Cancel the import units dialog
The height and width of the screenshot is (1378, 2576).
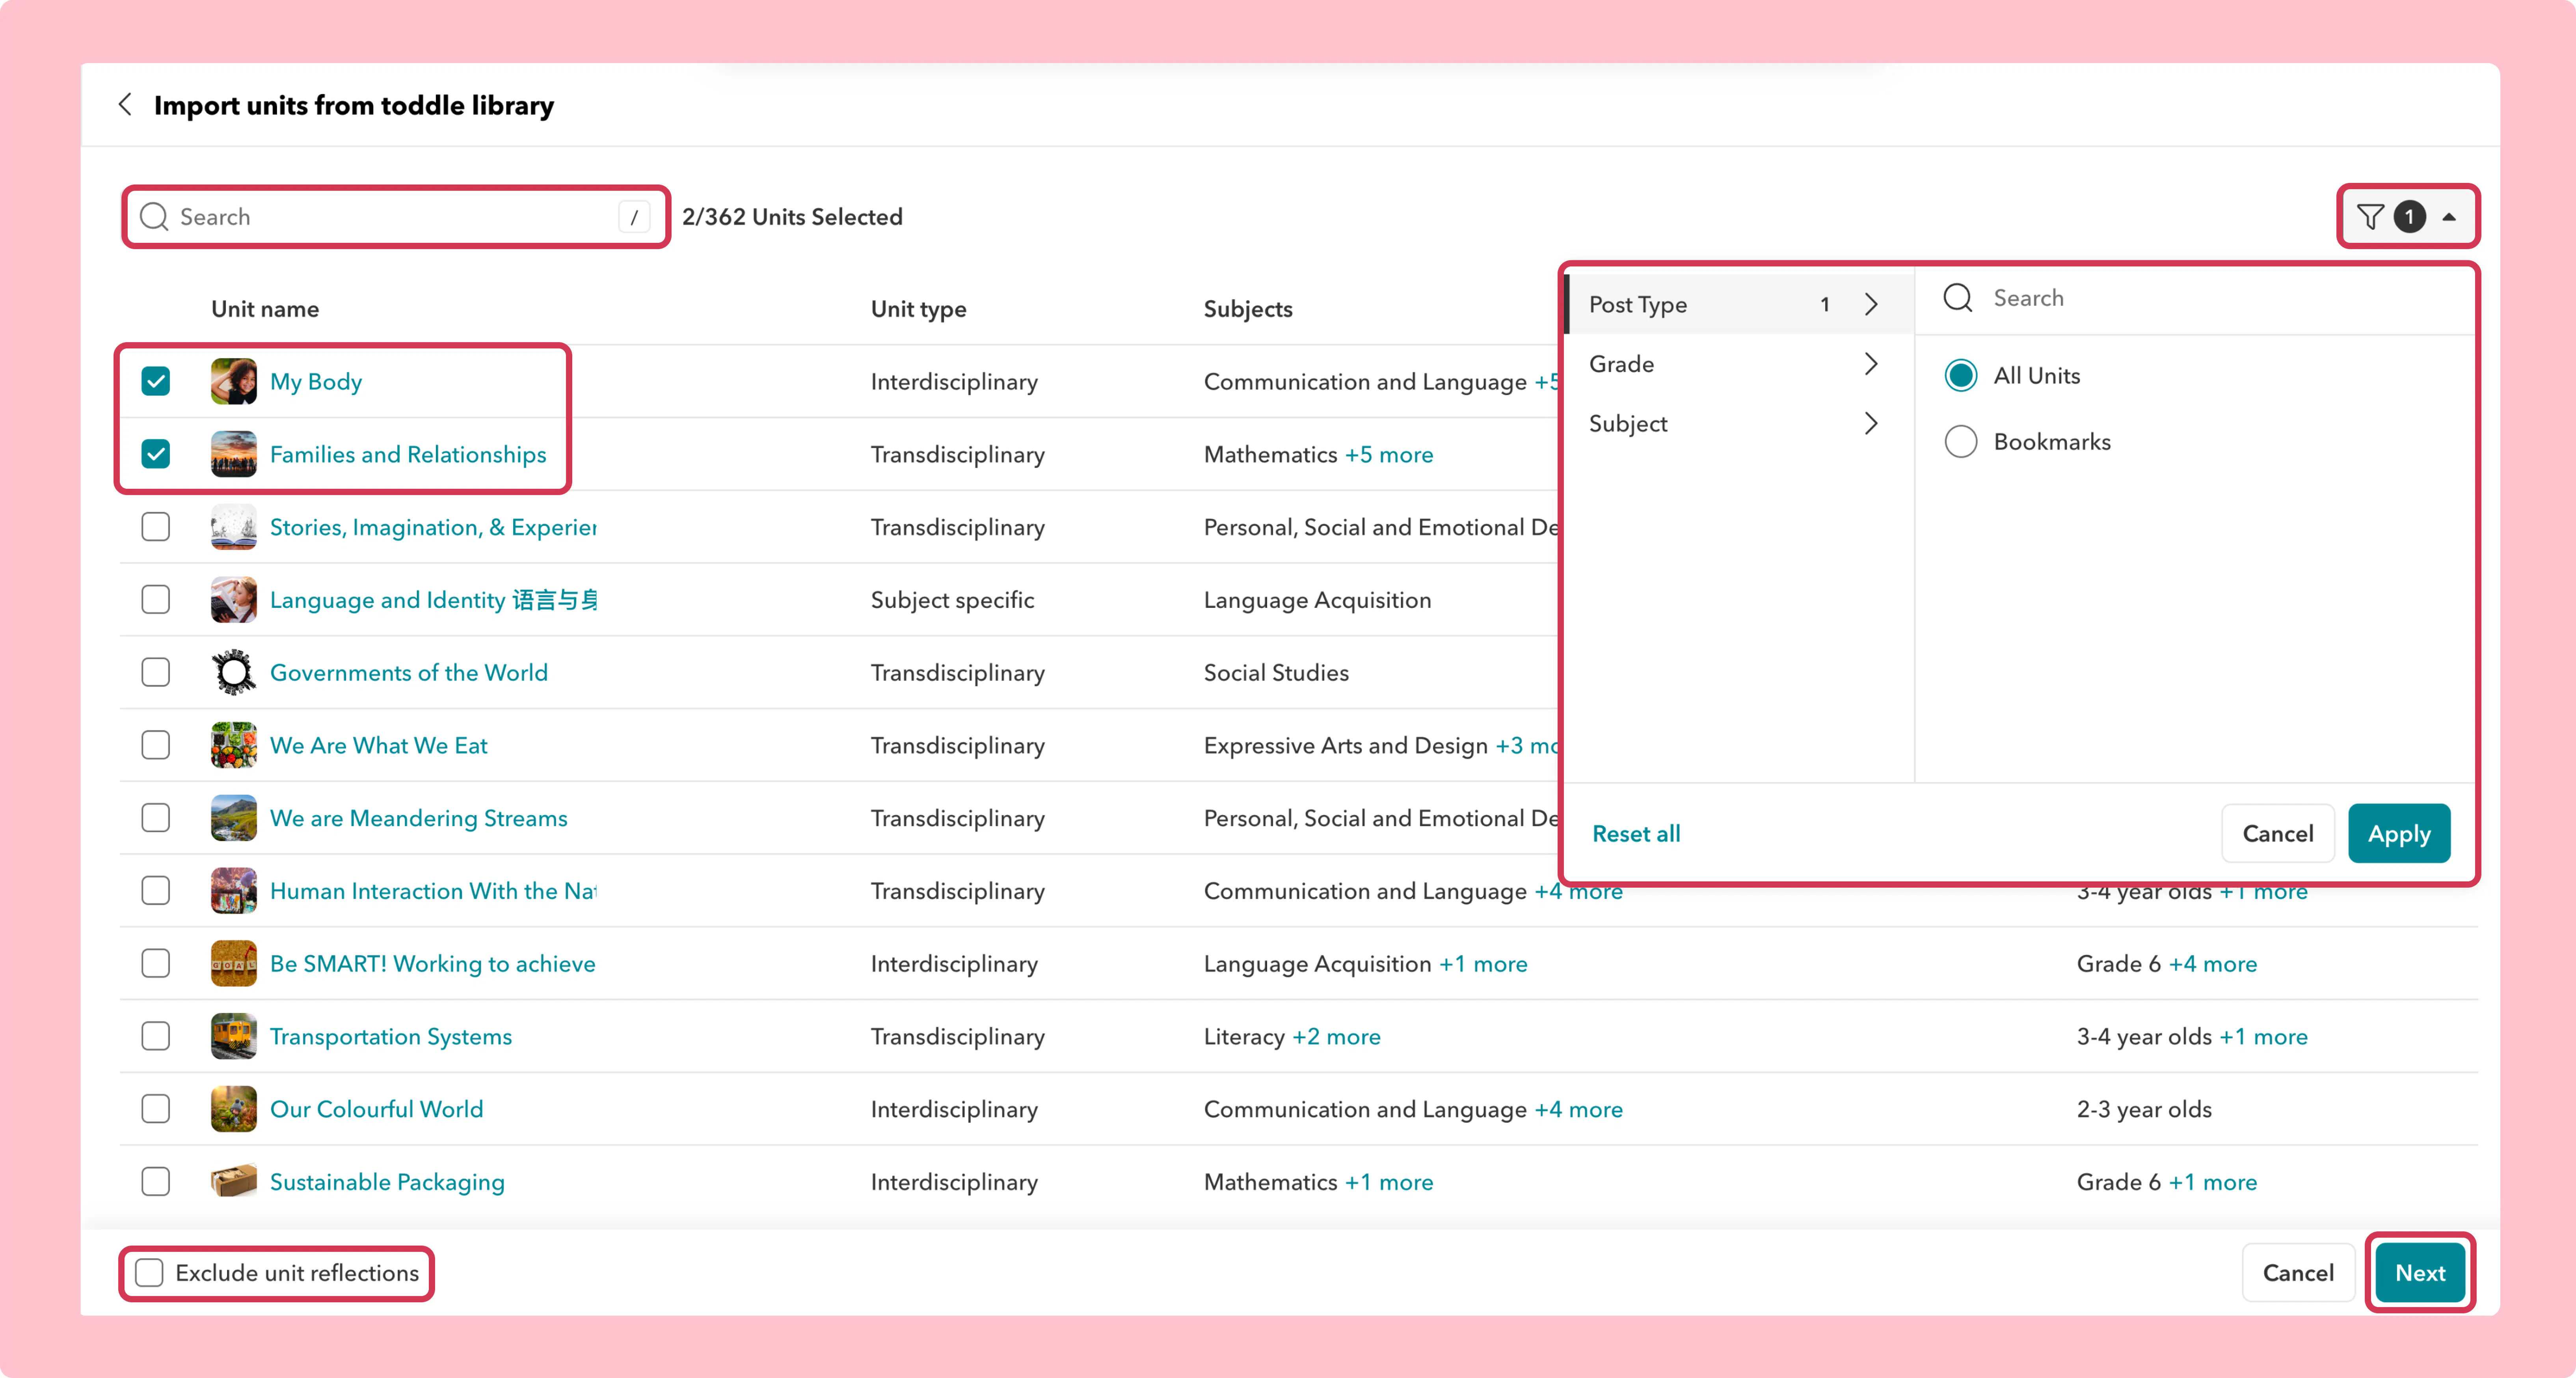pos(2298,1273)
